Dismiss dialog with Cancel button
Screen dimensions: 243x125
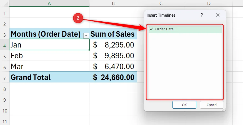coord(212,105)
